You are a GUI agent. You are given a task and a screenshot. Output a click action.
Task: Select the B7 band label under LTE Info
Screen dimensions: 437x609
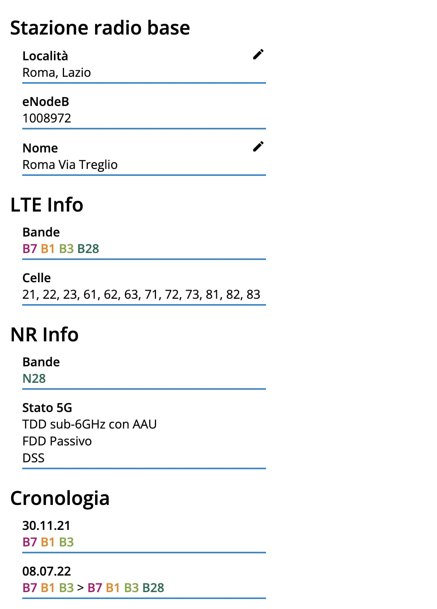pyautogui.click(x=30, y=249)
